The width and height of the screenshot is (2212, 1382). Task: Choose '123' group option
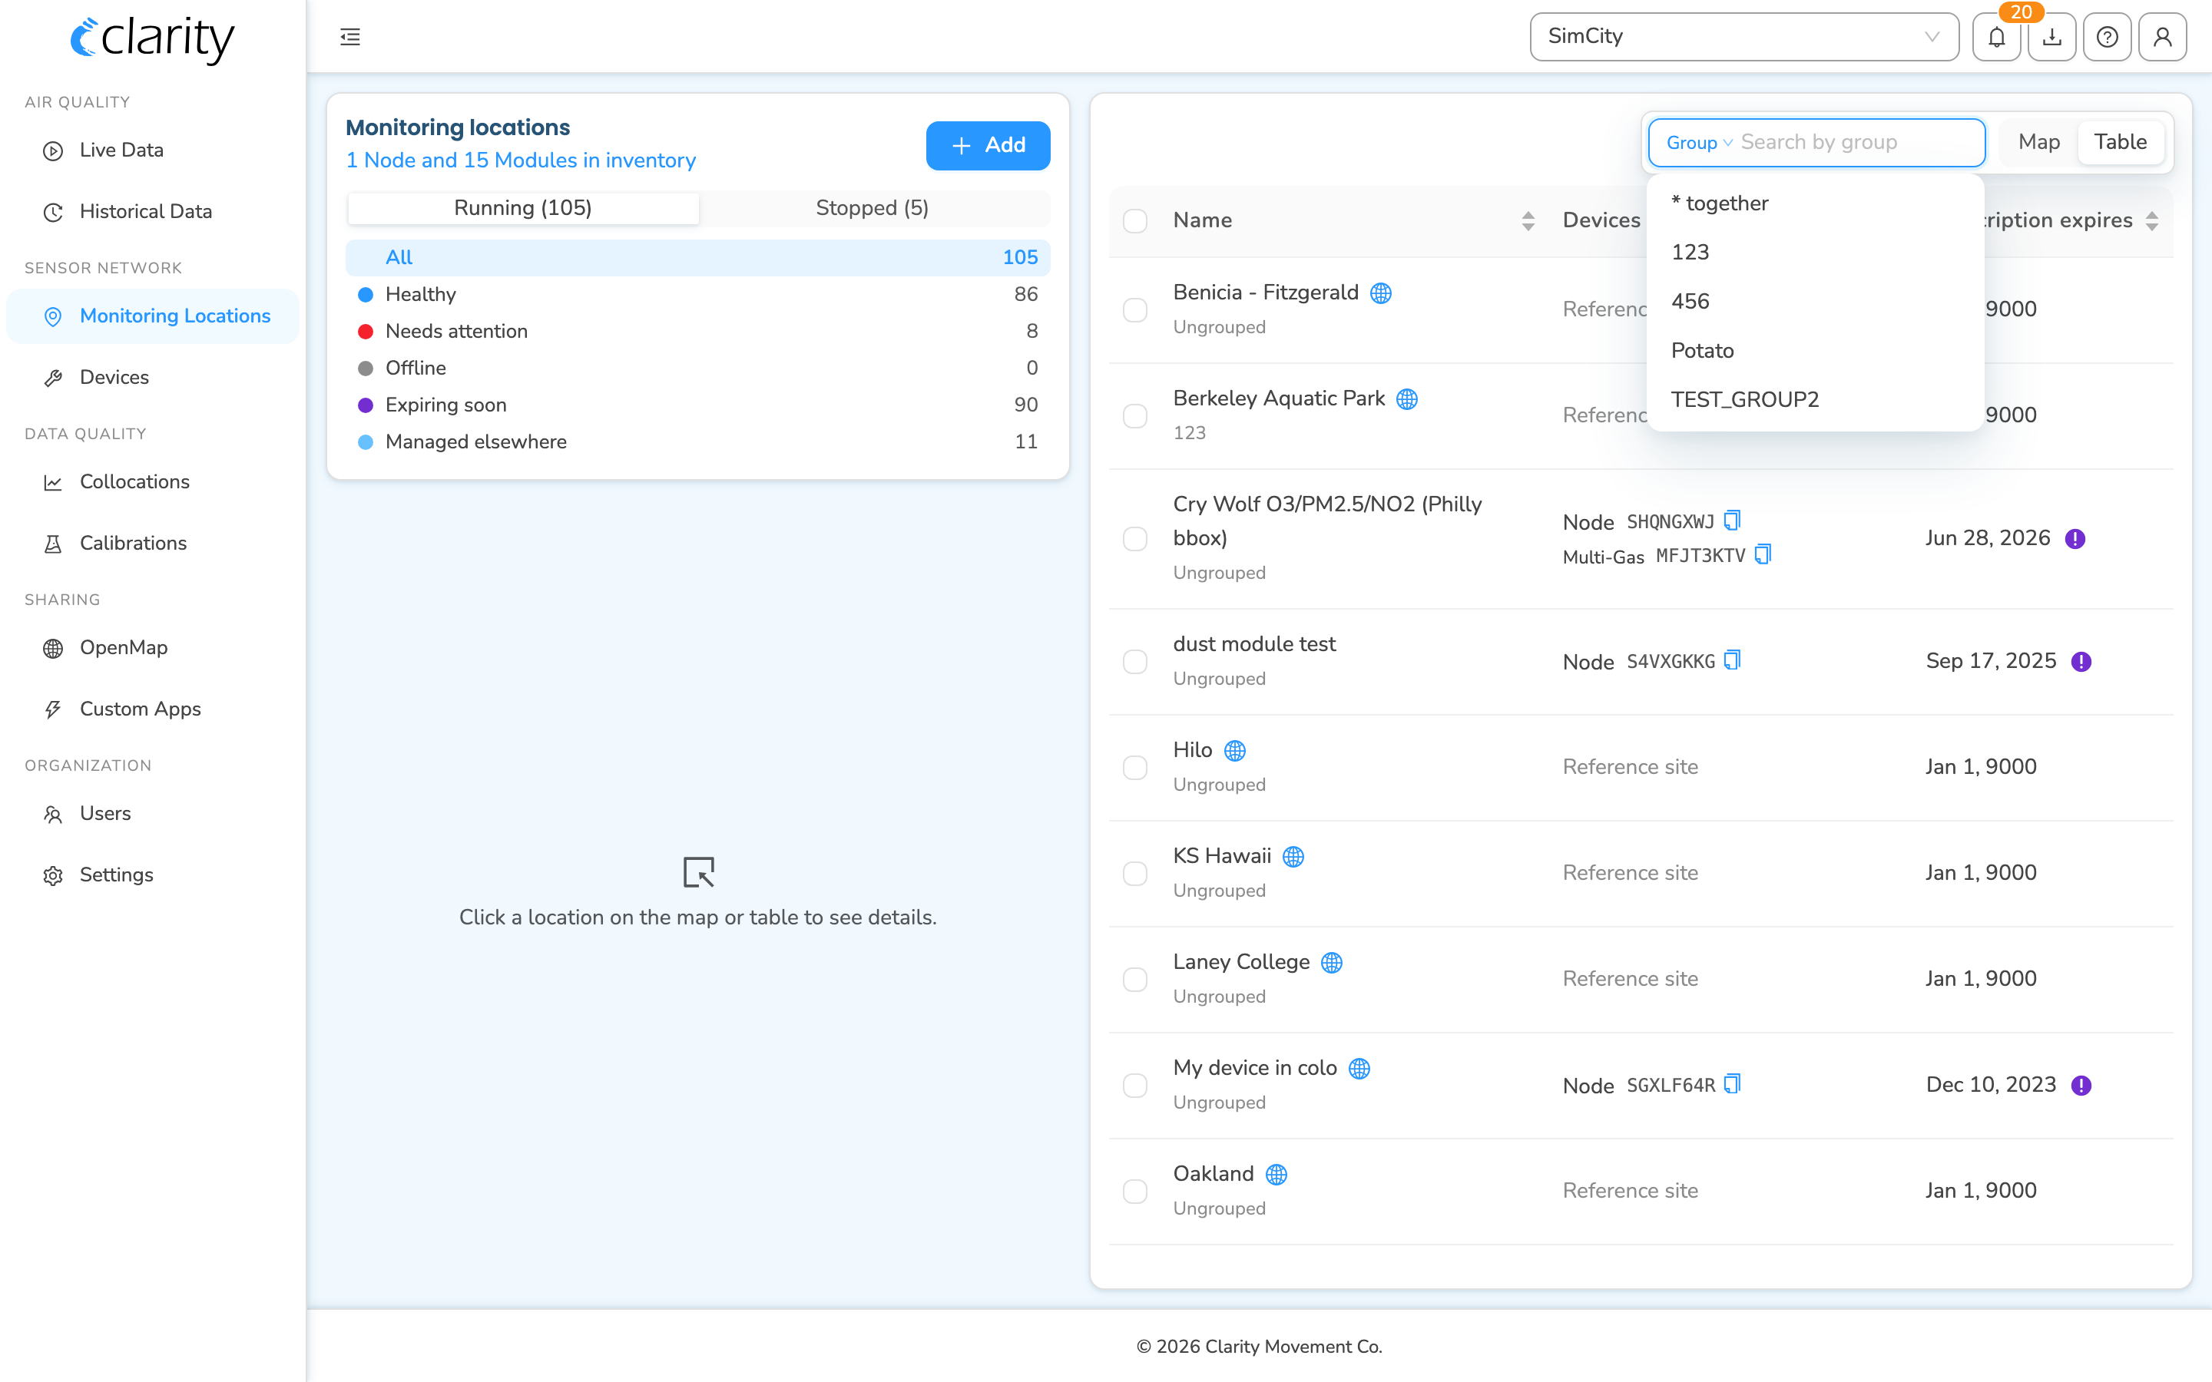1814,253
